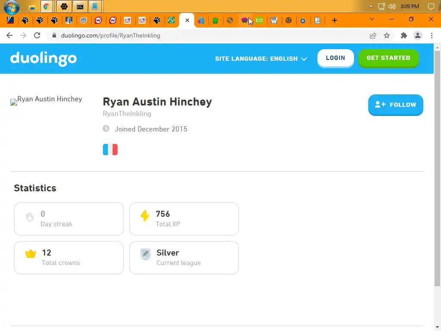Screen dimensions: 441x331
Task: Open the Chrome profile avatar icon
Action: click(x=418, y=35)
